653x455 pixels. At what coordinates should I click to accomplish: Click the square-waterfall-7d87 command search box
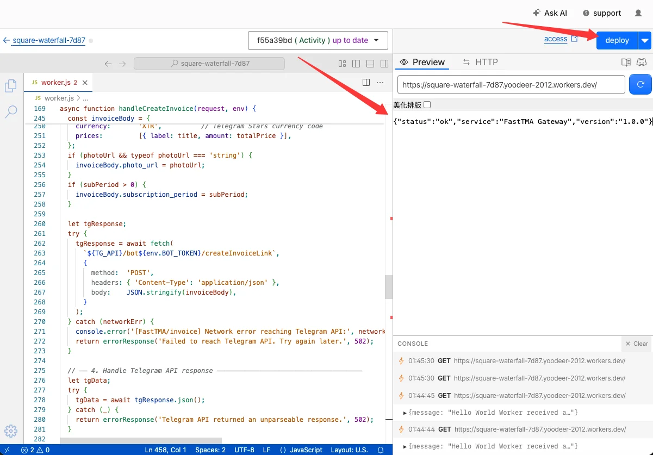[x=209, y=64]
